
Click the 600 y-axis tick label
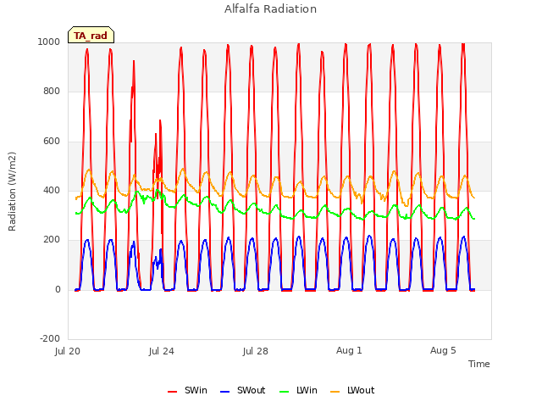52,142
